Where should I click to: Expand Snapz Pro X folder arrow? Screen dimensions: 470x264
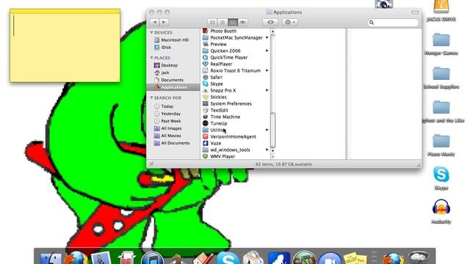tap(267, 90)
